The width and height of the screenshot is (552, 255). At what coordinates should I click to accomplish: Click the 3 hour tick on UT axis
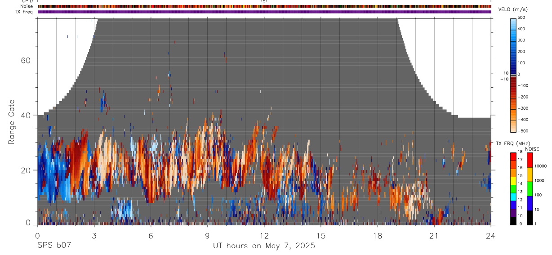(94, 236)
